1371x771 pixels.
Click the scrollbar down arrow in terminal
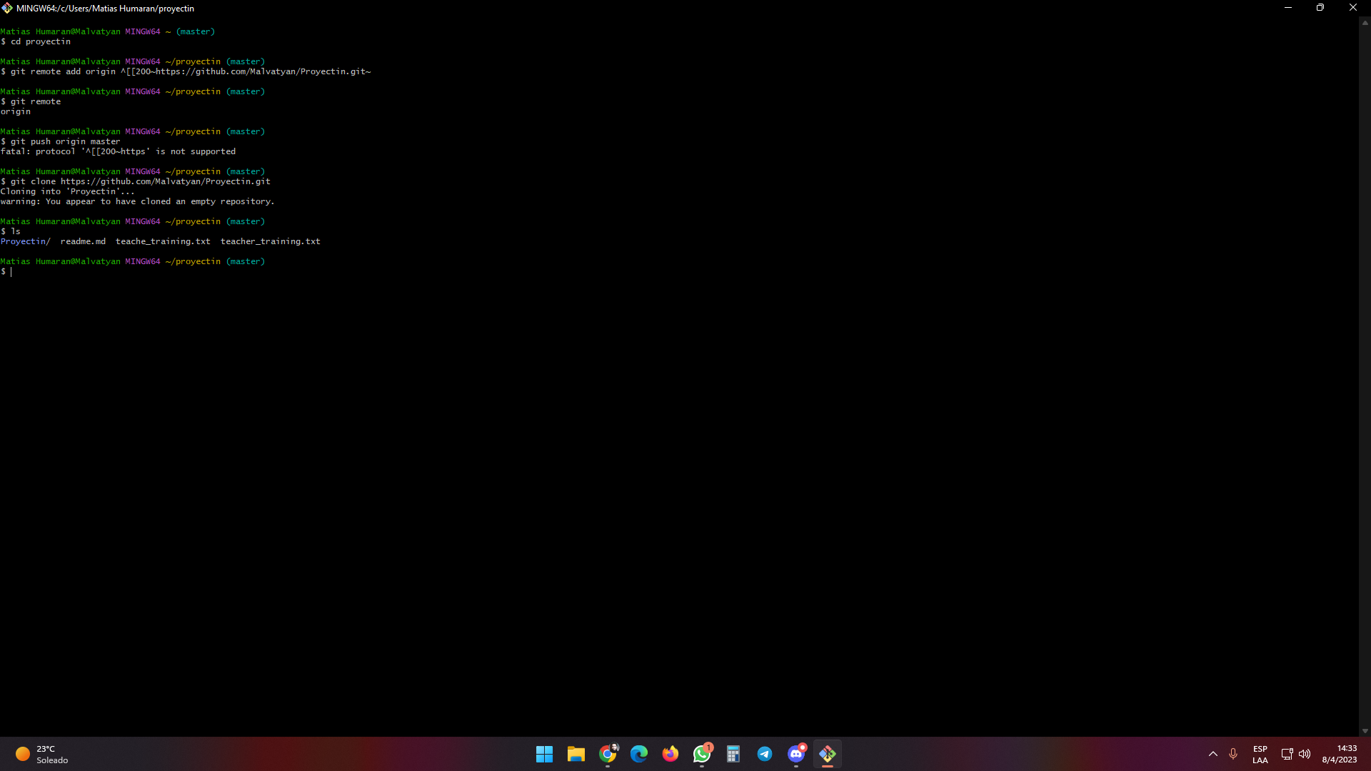coord(1365,731)
